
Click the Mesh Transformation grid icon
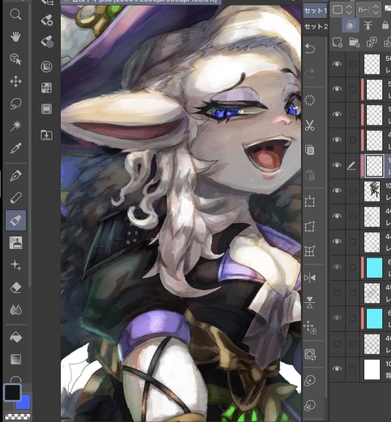coord(310,251)
